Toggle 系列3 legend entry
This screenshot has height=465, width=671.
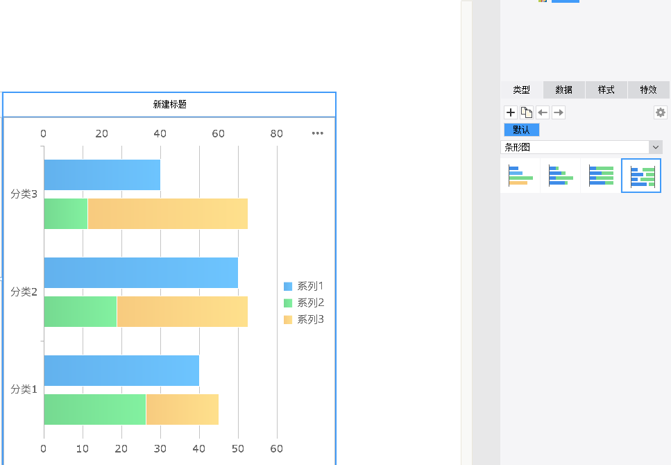click(x=303, y=319)
